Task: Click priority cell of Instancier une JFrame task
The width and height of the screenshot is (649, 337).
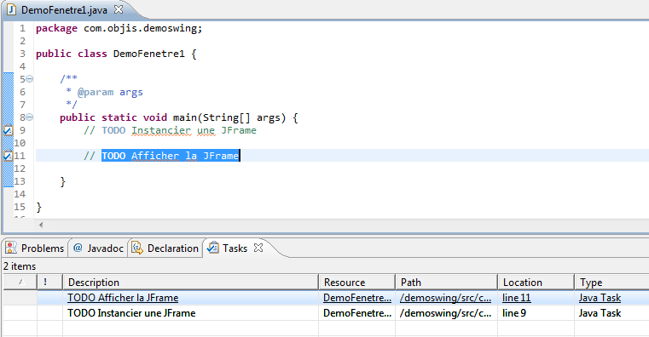Action: pyautogui.click(x=49, y=313)
